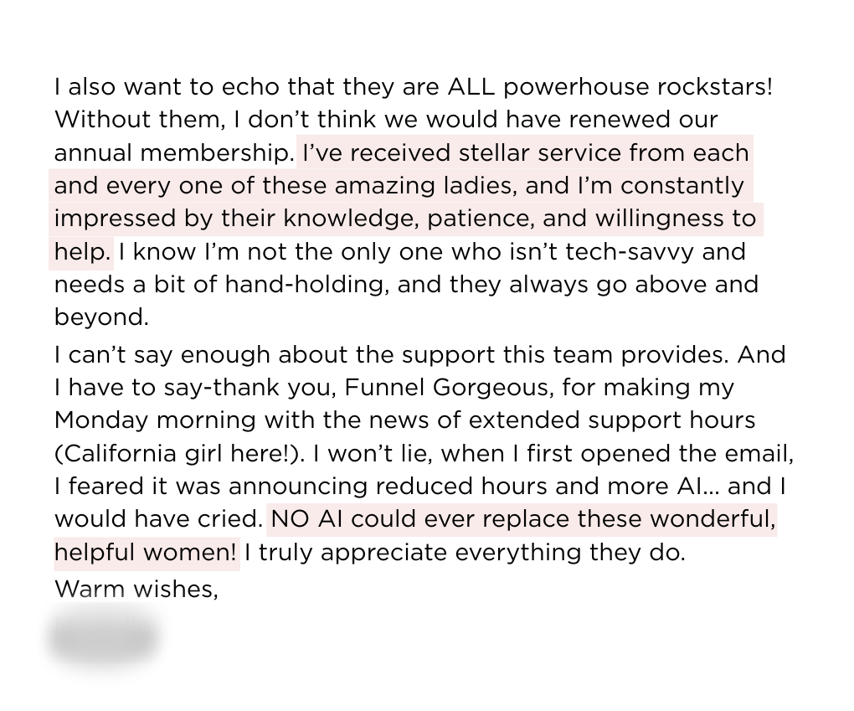Click the word "ALL" in first line
Screen dimensions: 854x711
[471, 87]
